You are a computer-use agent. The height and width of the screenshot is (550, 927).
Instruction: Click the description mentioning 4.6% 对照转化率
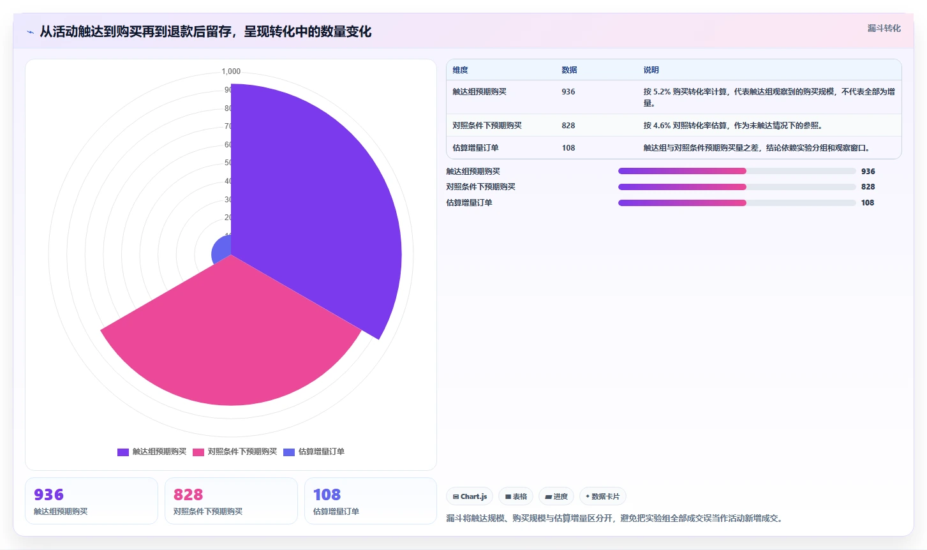732,126
